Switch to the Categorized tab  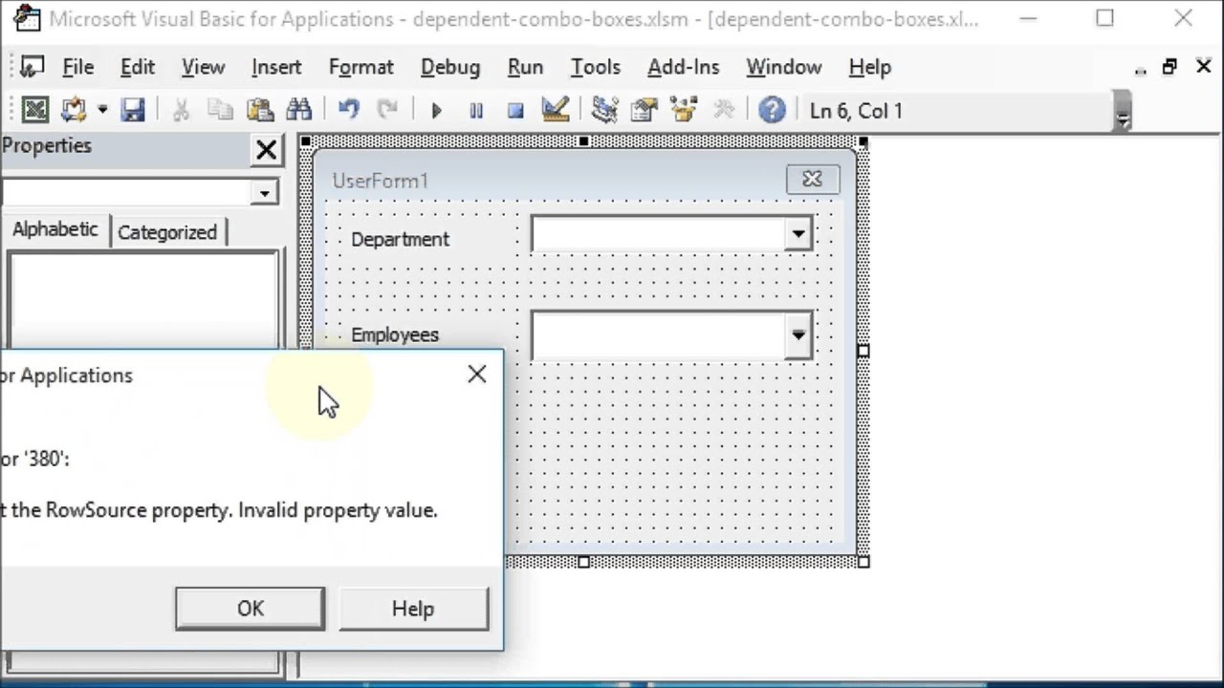pos(167,232)
